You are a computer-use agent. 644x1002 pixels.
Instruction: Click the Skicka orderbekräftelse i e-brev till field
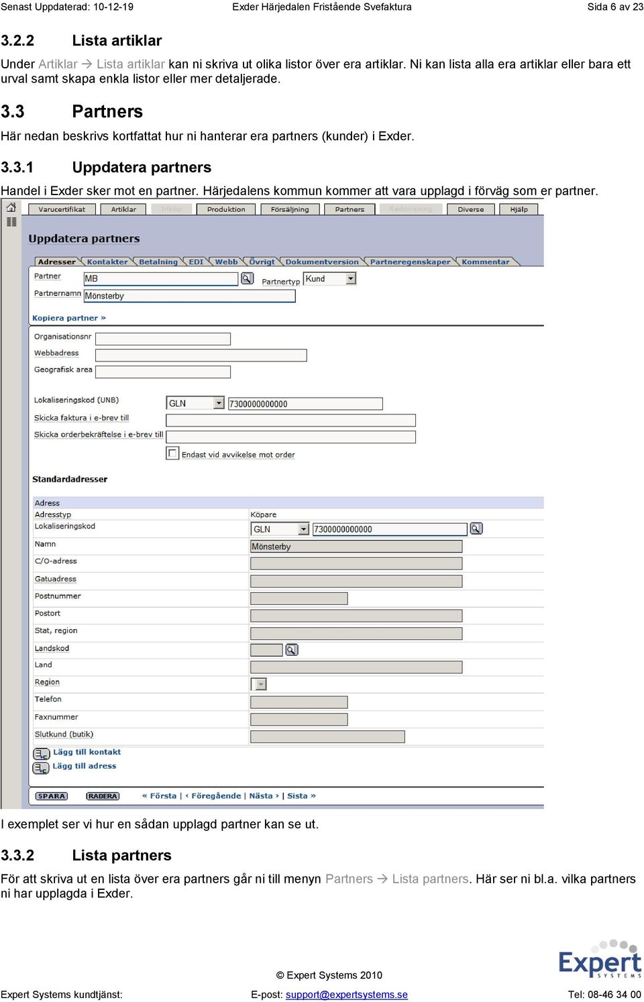pos(290,437)
